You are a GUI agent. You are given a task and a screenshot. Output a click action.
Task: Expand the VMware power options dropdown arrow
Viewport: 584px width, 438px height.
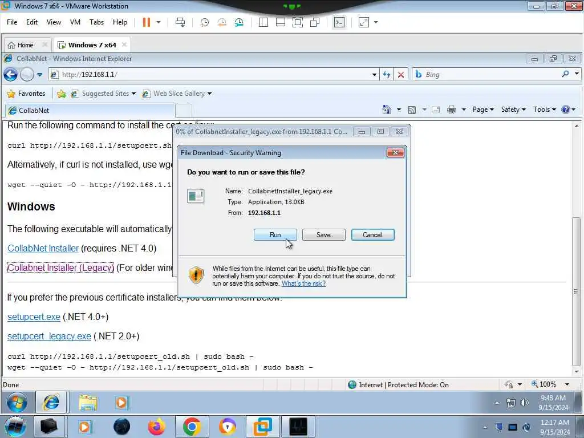tap(159, 22)
